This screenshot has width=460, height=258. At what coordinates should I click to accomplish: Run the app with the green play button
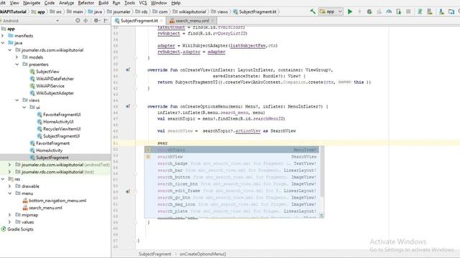click(x=350, y=11)
